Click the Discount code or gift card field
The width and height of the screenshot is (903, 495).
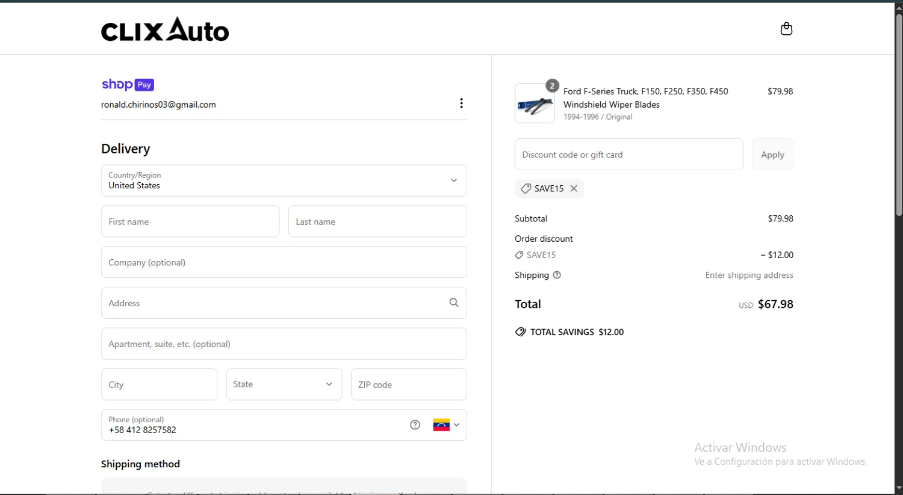point(628,155)
